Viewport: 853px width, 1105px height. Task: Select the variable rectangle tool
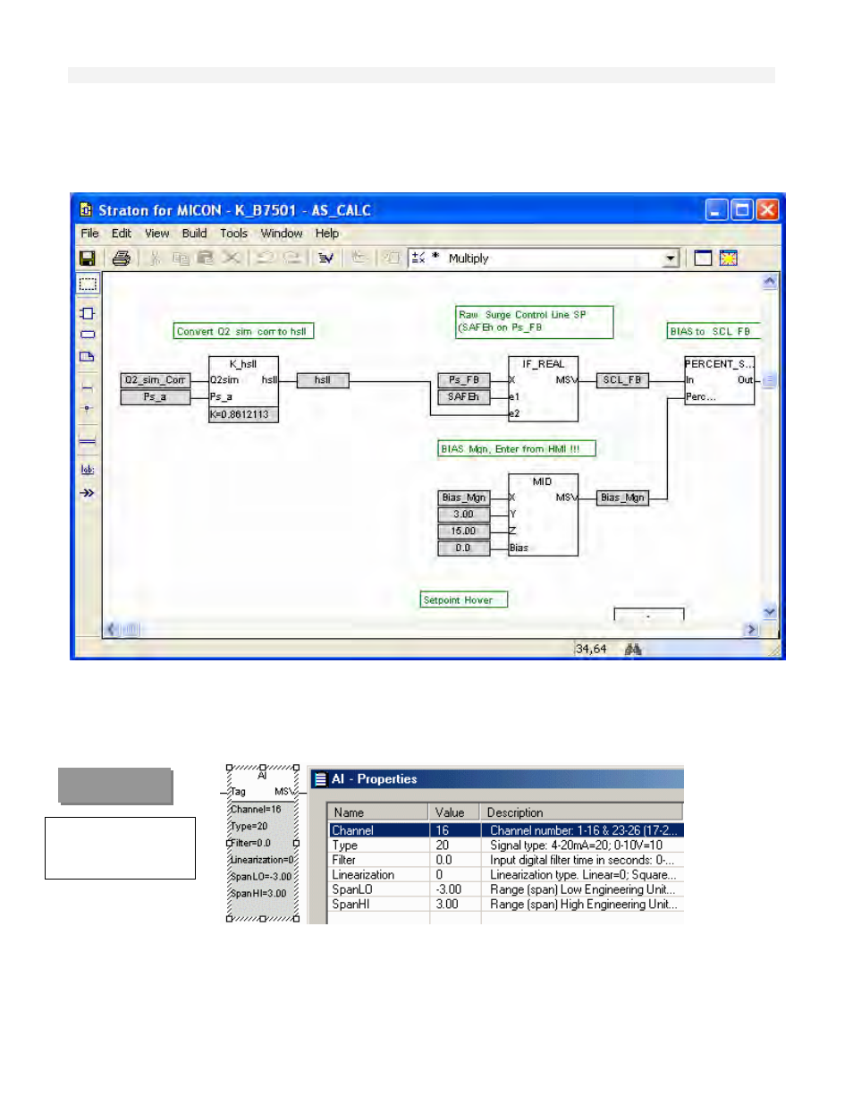[88, 335]
